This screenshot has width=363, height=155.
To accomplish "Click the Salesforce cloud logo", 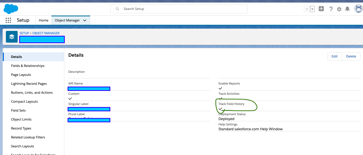I will pos(10,9).
